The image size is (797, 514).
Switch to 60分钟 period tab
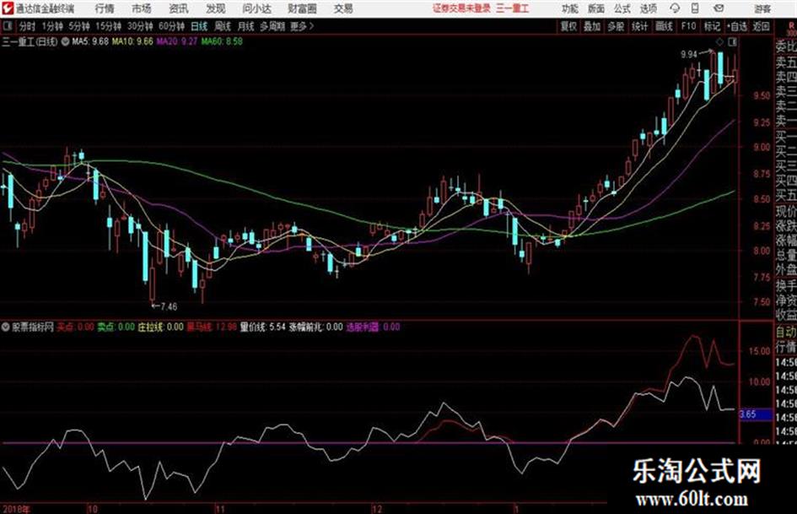171,26
